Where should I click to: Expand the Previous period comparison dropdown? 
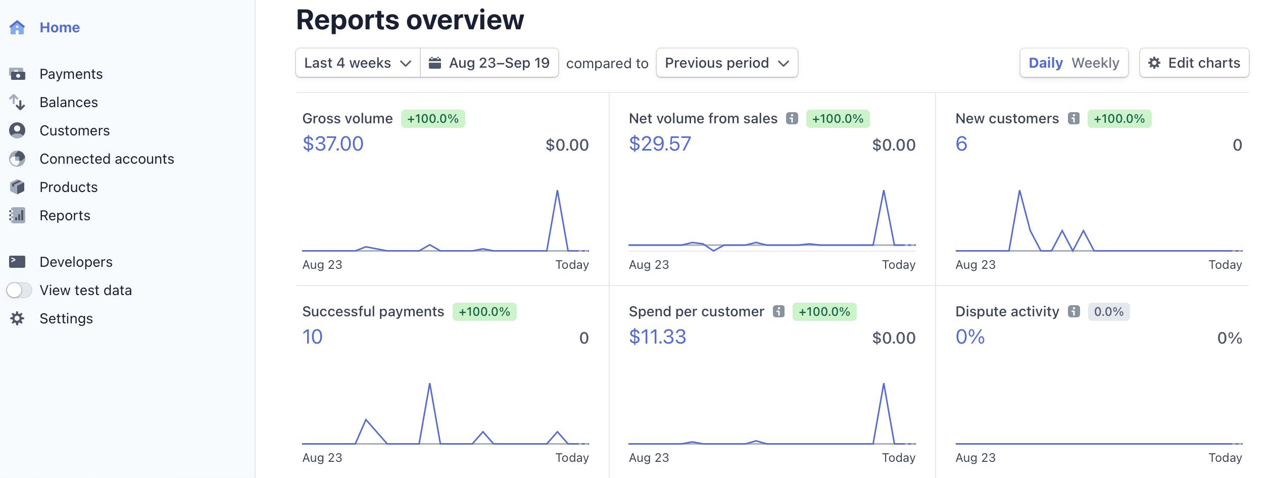point(726,63)
